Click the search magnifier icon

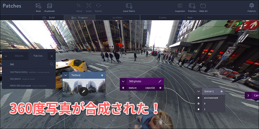pos(52,64)
